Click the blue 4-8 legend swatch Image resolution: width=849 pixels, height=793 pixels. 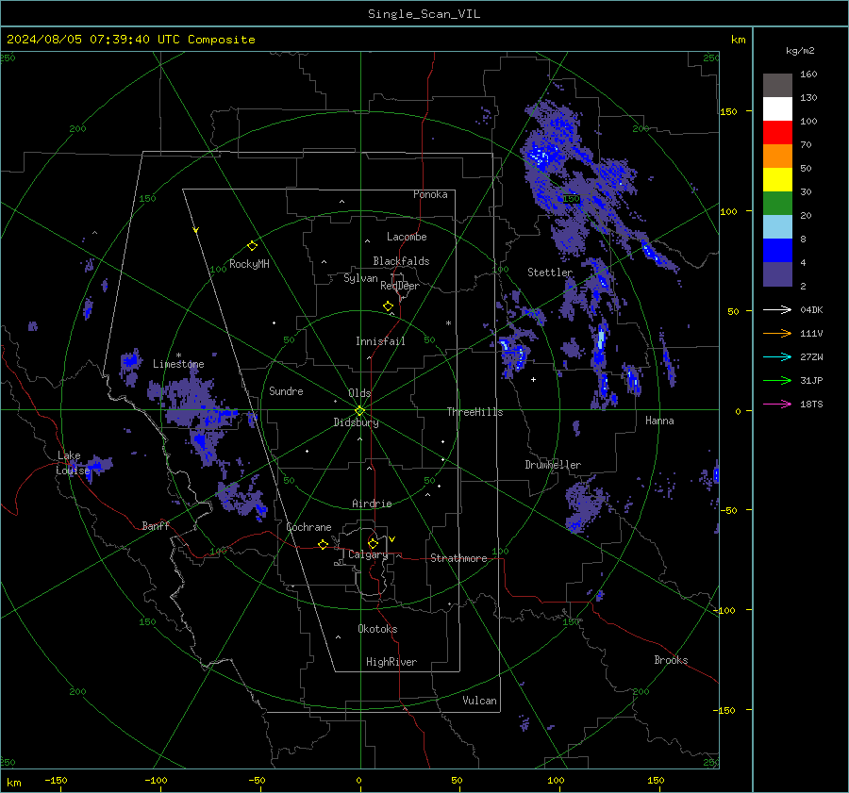pos(777,250)
